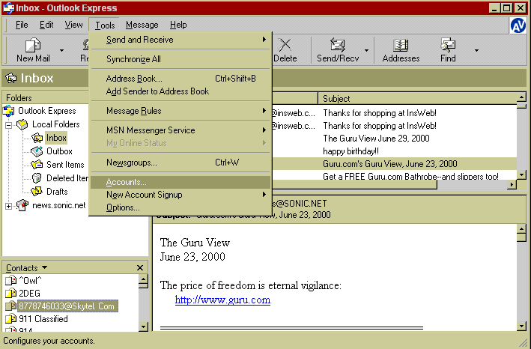
Task: Select the Inbox folder in the tree
Action: (56, 138)
